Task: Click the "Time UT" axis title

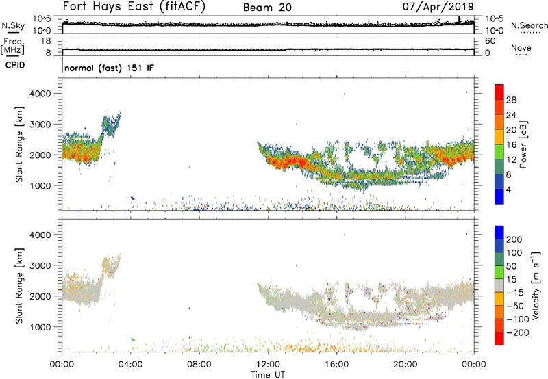Action: (x=268, y=375)
